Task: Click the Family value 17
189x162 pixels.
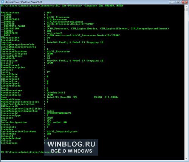Action: [48, 72]
